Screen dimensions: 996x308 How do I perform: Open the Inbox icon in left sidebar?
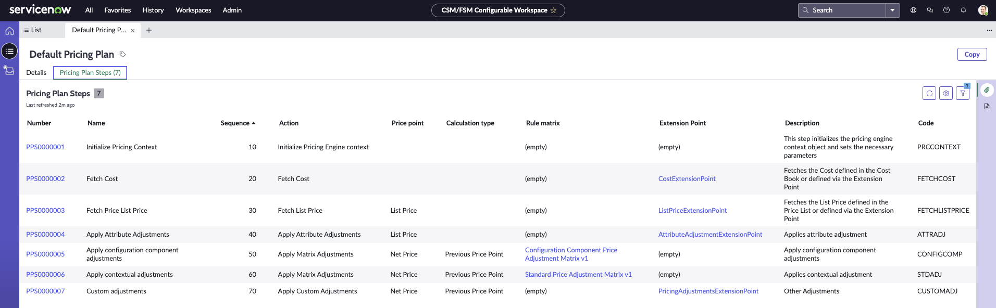pos(9,70)
